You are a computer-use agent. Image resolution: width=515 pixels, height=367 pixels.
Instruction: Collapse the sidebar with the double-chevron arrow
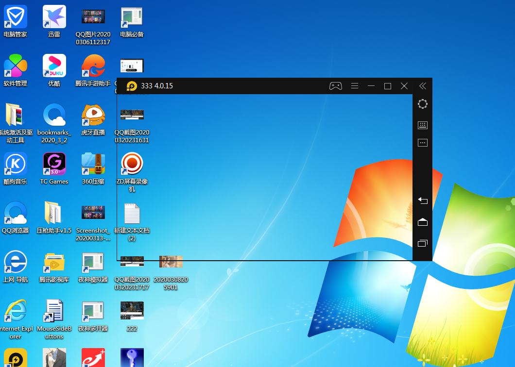pyautogui.click(x=422, y=86)
